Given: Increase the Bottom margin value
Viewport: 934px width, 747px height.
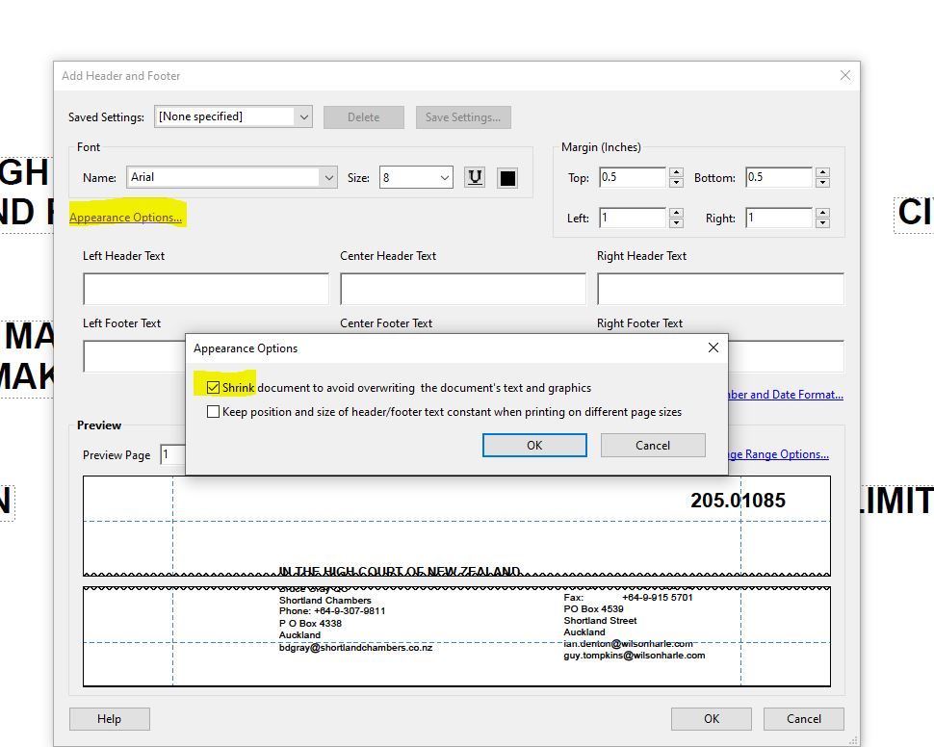Looking at the screenshot, I should click(822, 172).
